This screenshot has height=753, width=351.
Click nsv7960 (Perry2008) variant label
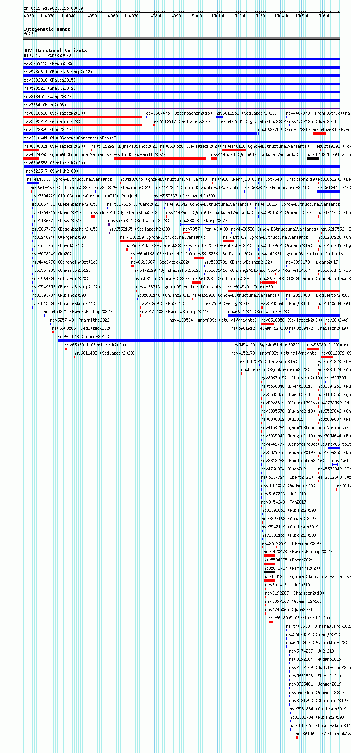pos(234,180)
